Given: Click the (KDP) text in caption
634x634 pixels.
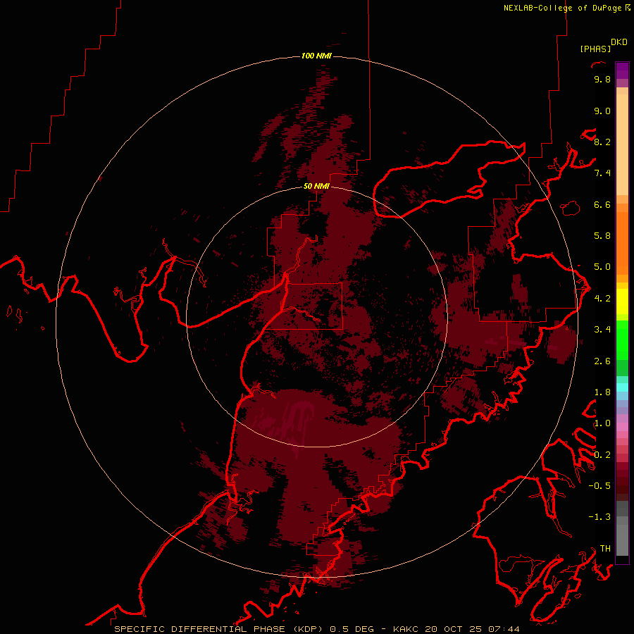Looking at the screenshot, I should (308, 629).
